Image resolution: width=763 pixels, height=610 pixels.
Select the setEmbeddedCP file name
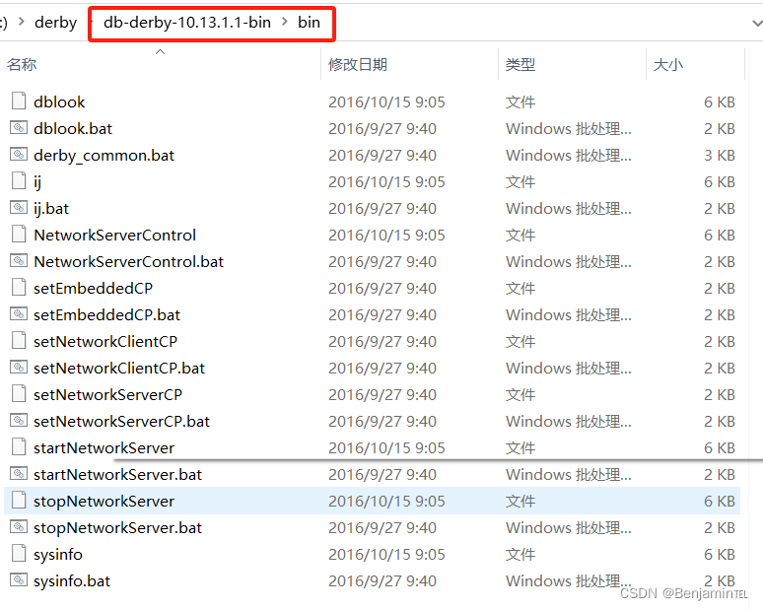click(93, 289)
